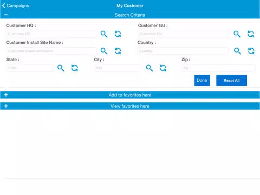
Task: Focus the City input field
Action: coord(118,68)
